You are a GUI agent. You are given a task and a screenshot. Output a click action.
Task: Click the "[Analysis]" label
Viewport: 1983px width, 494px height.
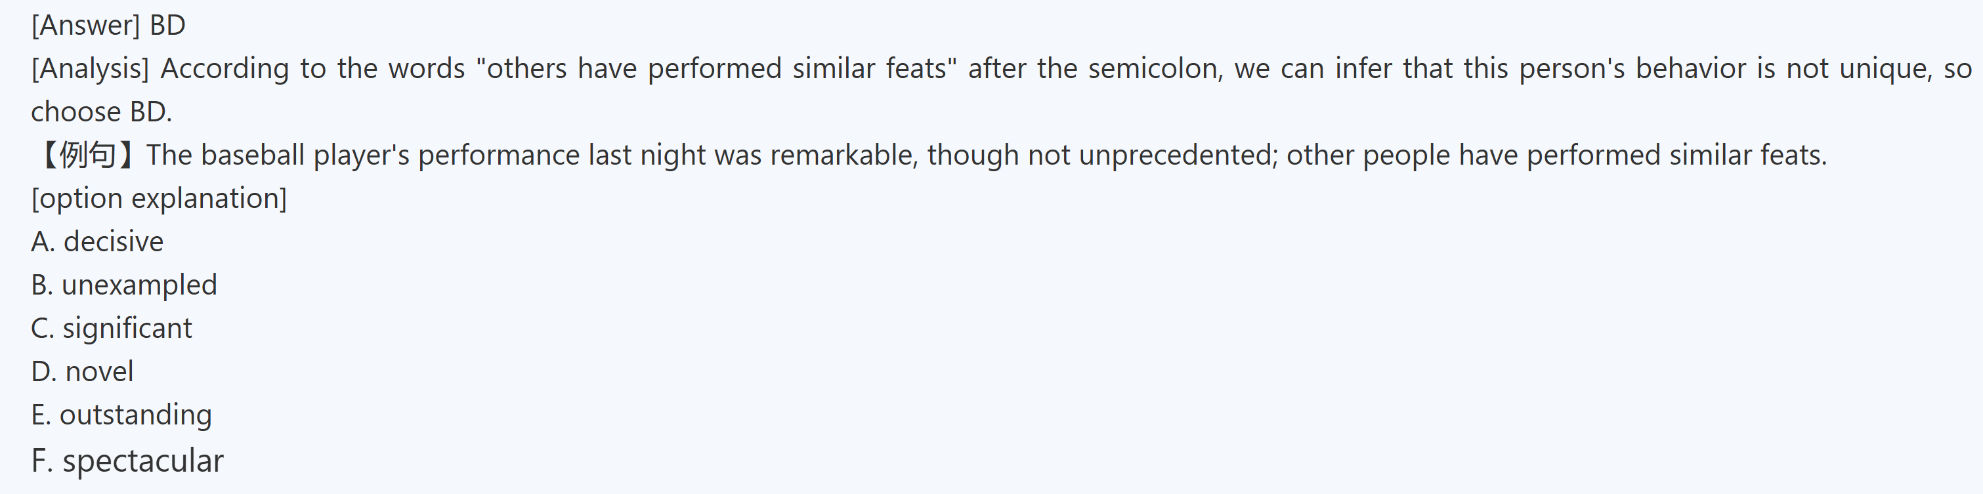[x=89, y=70]
